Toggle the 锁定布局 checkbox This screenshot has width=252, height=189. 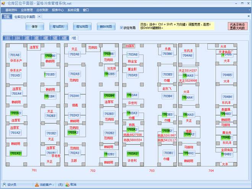pyautogui.click(x=121, y=28)
